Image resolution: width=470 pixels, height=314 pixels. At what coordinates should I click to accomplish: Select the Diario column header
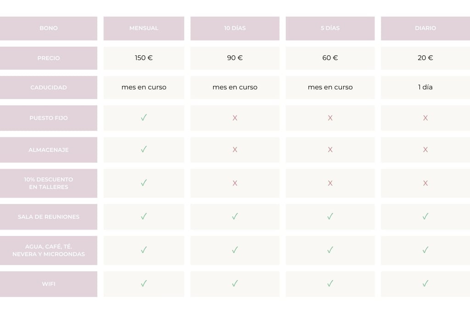pos(425,28)
